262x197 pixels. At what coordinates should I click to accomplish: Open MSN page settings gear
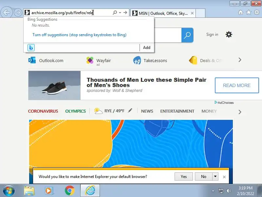(x=229, y=34)
